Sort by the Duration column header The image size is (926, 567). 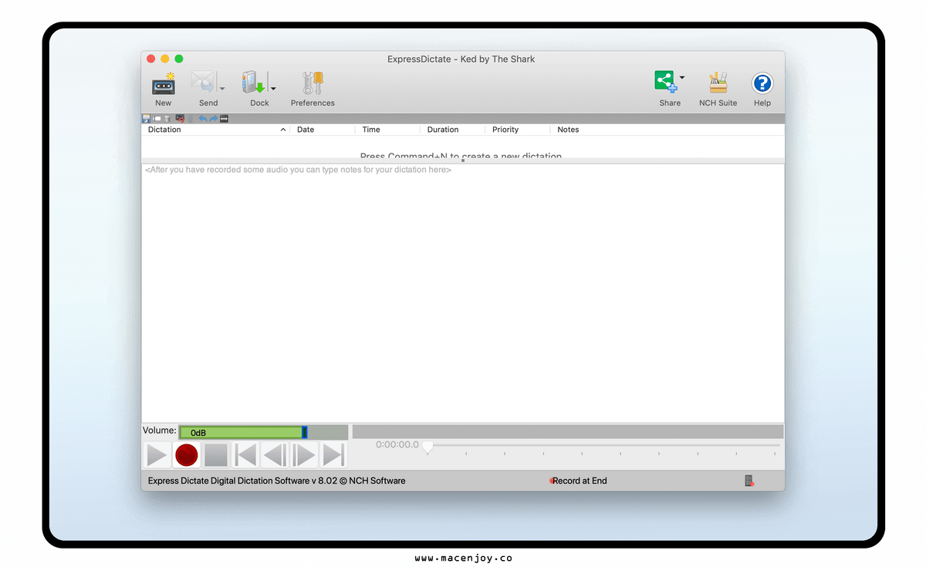click(452, 130)
